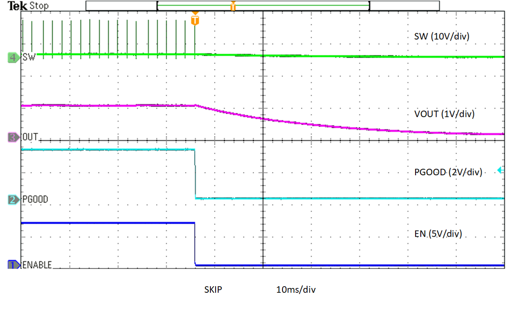Select channel 4 SW badge
Image resolution: width=524 pixels, height=310 pixels.
[13, 57]
